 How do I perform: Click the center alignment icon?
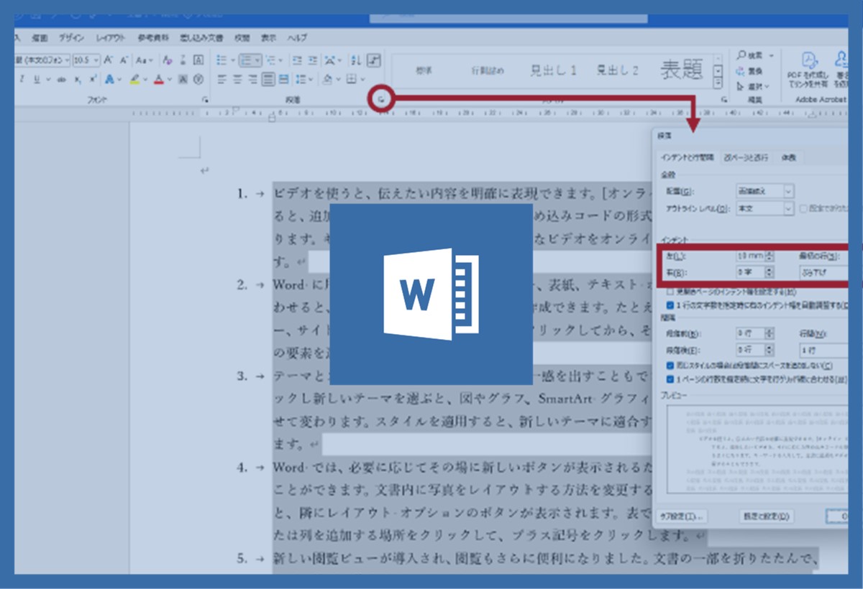click(237, 79)
